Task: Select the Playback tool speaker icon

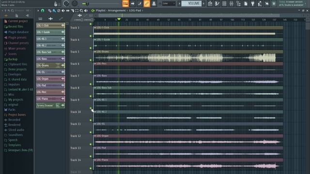Action: (x=86, y=11)
